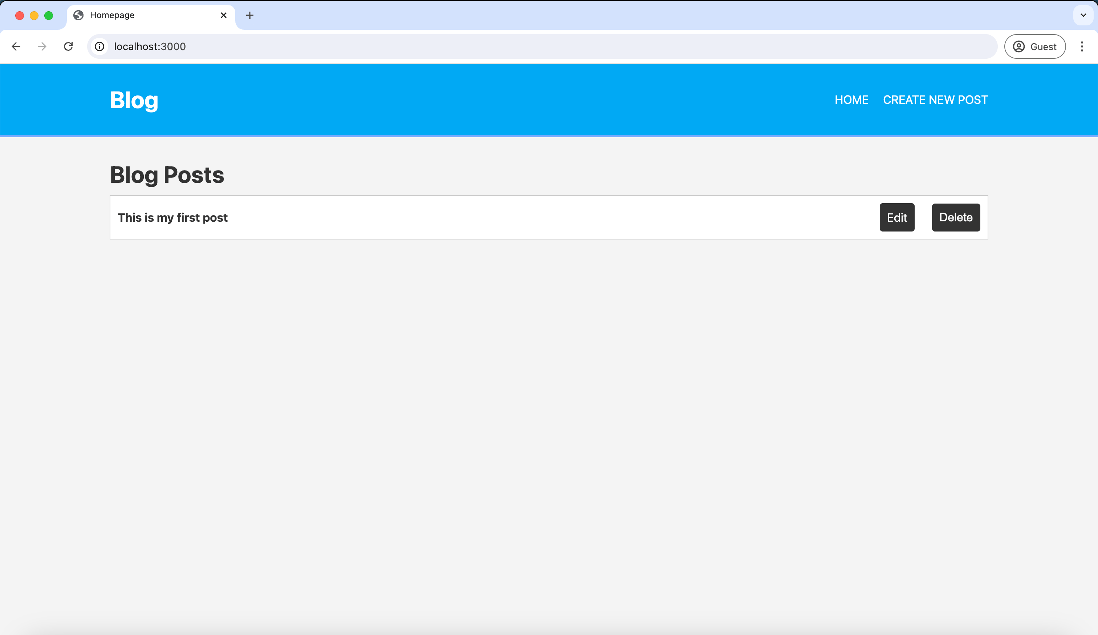Select the Homepage browser tab

151,17
